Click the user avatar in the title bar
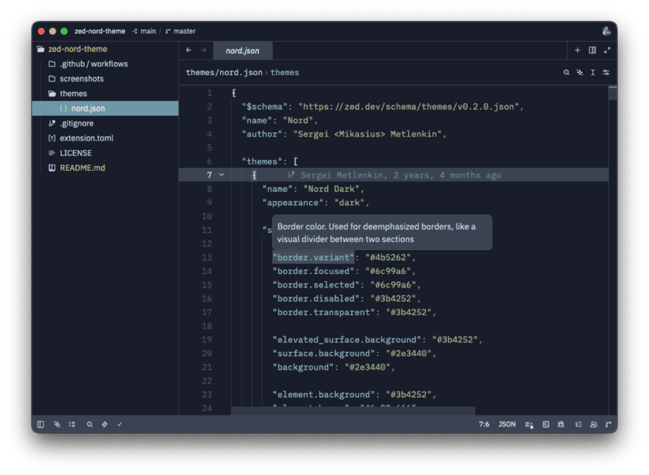649x475 pixels. [x=606, y=31]
